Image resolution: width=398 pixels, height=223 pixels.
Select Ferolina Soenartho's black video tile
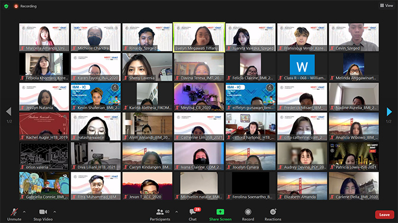click(251, 186)
